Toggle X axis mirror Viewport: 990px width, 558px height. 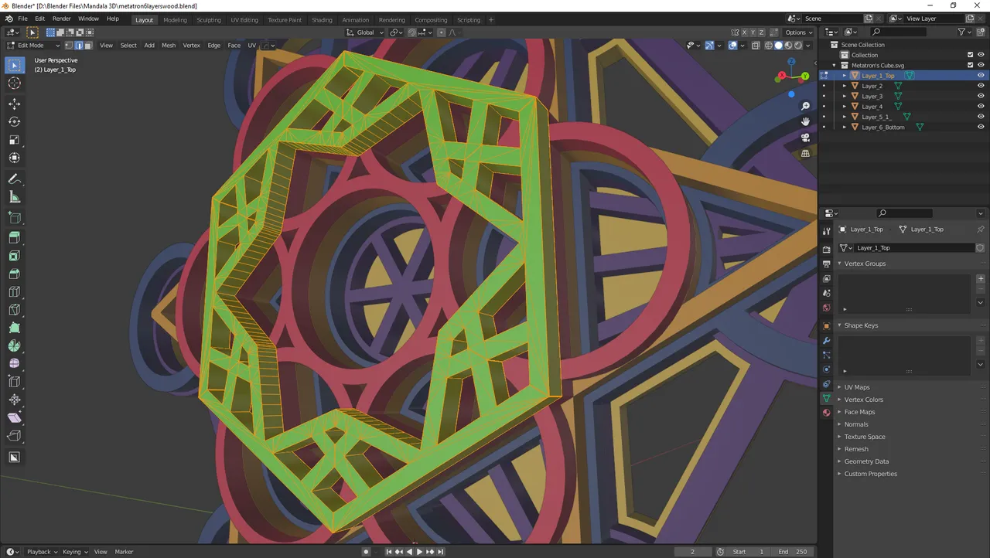pyautogui.click(x=744, y=32)
